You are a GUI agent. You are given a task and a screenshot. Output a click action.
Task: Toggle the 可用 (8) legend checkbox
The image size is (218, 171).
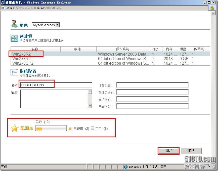(92, 129)
